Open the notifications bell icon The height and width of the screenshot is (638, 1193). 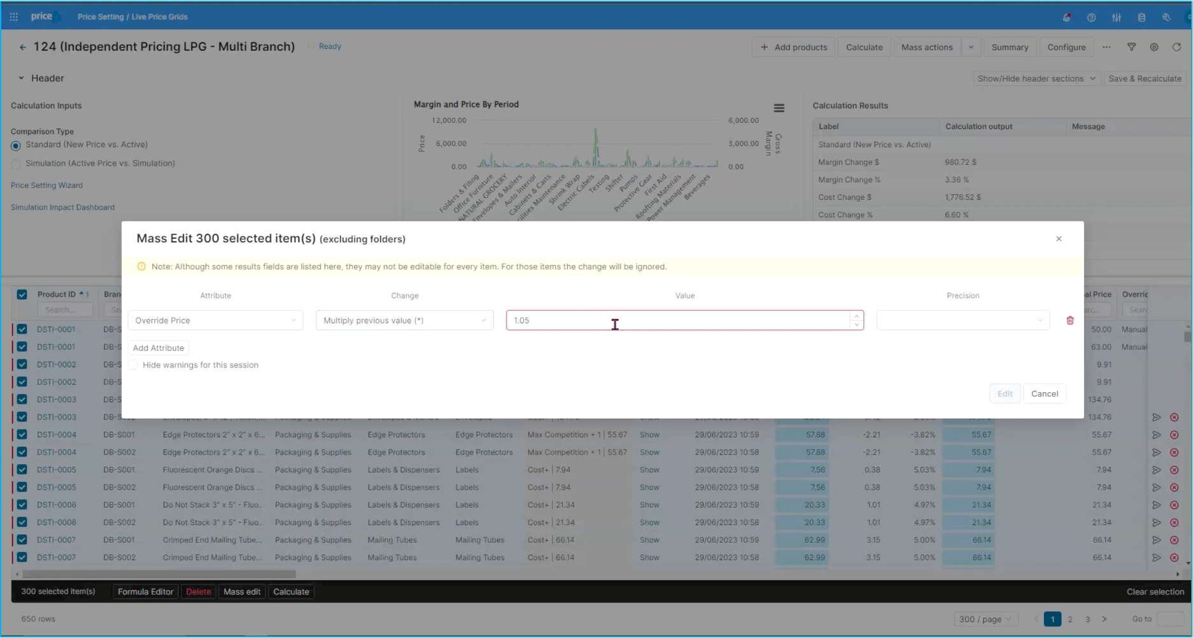[1066, 17]
